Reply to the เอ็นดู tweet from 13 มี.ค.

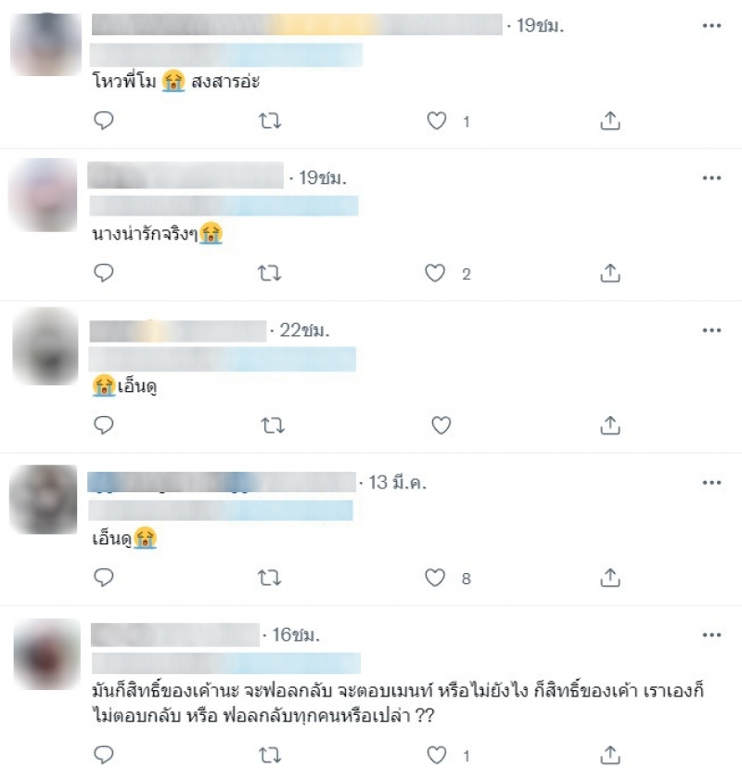pos(104,578)
